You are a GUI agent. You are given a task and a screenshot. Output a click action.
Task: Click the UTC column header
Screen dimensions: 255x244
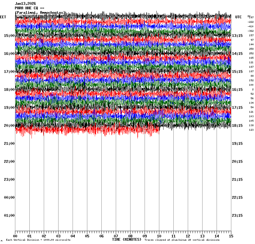[x=238, y=17]
